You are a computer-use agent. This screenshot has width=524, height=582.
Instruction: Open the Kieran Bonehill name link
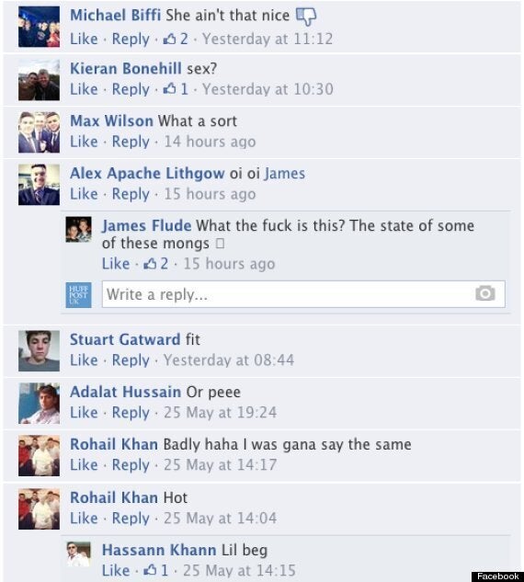[x=126, y=69]
